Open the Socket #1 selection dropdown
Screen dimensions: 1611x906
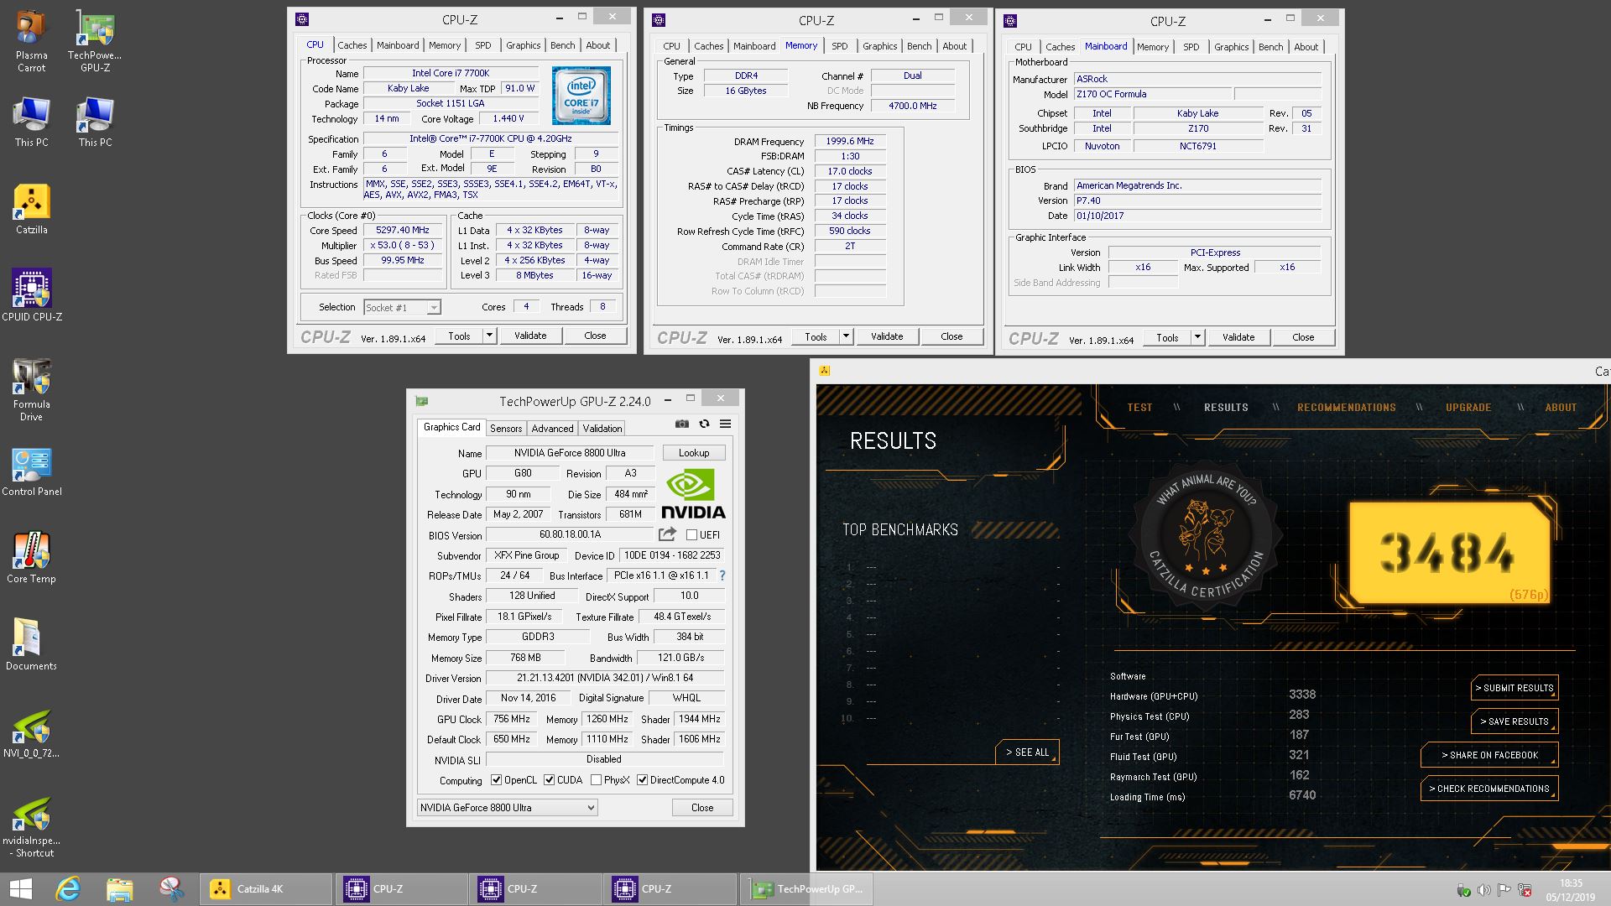[402, 308]
